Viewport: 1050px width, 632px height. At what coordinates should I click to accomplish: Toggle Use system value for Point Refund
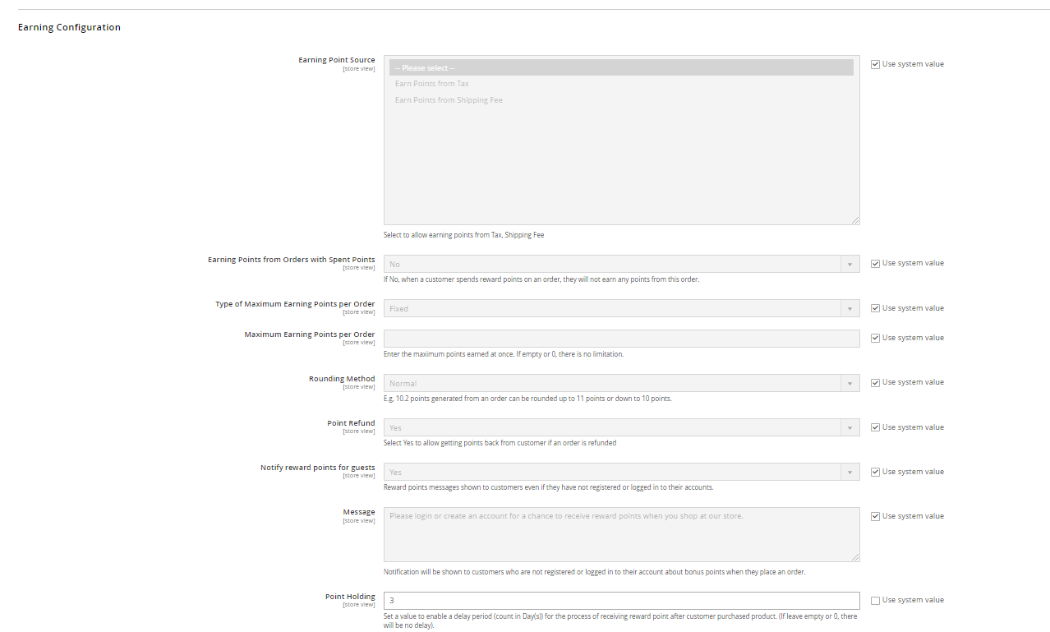[875, 427]
